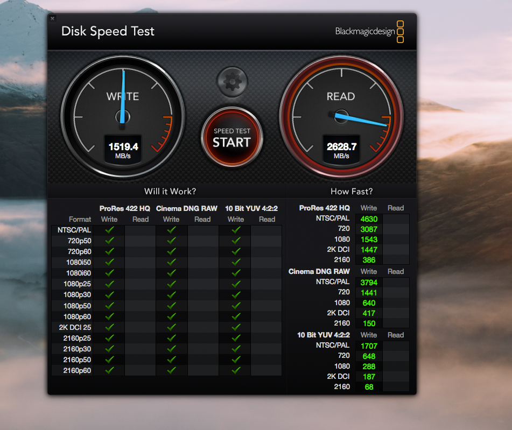Click 10 Bit YUV 2160 write value 68
The image size is (512, 430).
(x=369, y=387)
